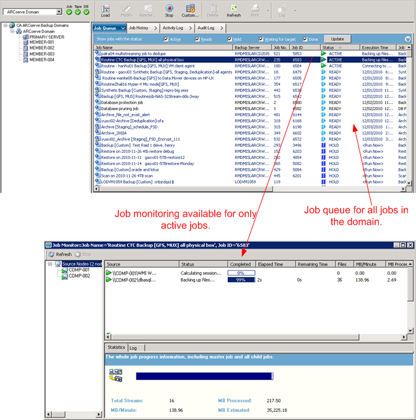Toggle the Waiting for target checkbox
This screenshot has width=416, height=420.
260,39
